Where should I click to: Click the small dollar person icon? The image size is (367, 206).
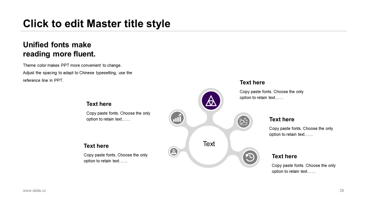point(174,152)
